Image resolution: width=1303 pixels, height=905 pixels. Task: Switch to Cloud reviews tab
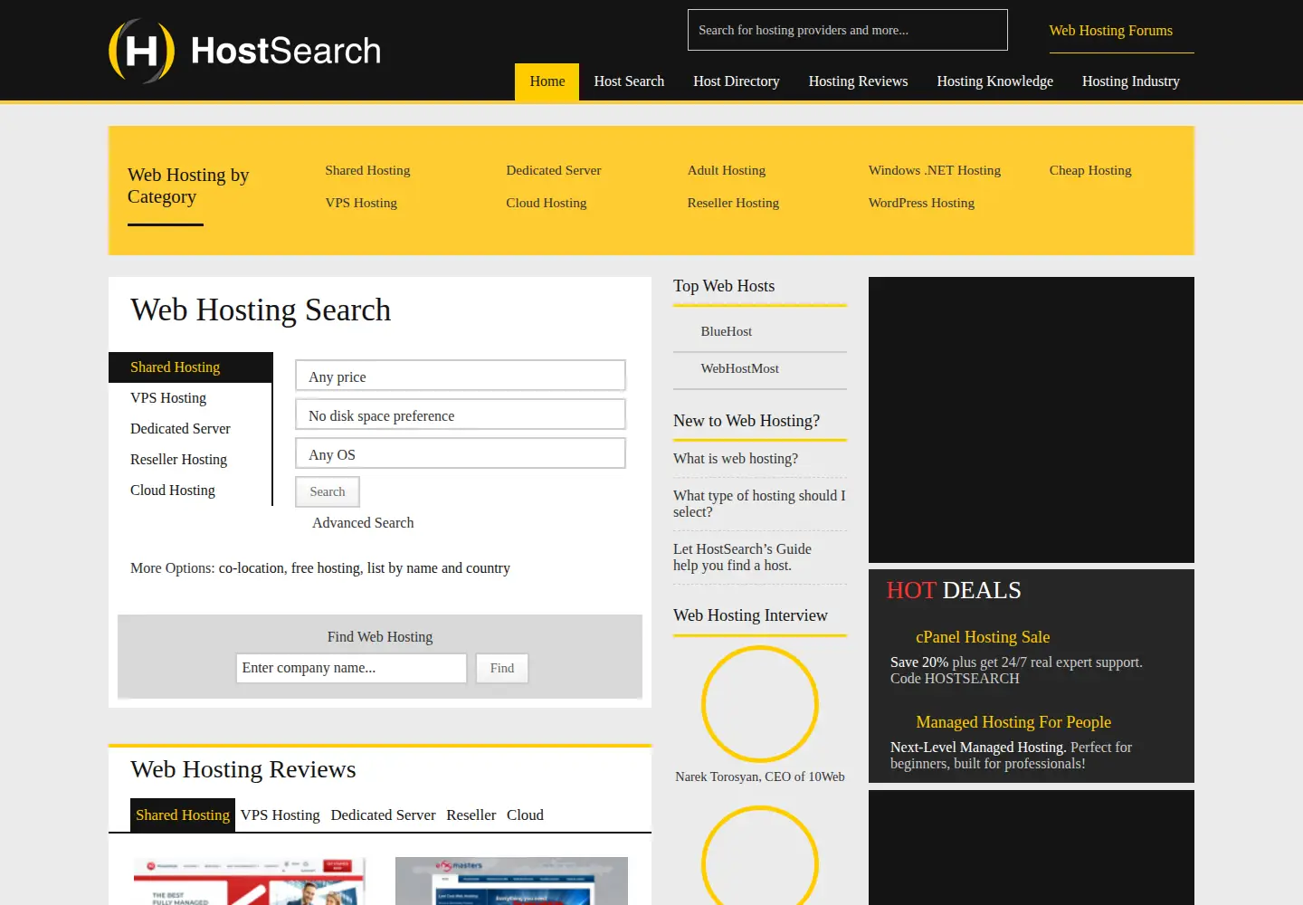pyautogui.click(x=525, y=815)
